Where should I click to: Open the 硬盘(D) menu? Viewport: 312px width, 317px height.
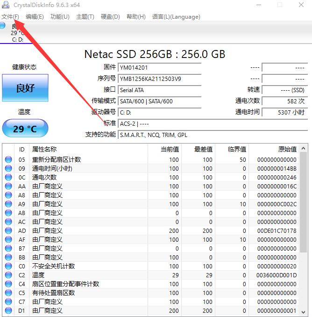click(110, 16)
